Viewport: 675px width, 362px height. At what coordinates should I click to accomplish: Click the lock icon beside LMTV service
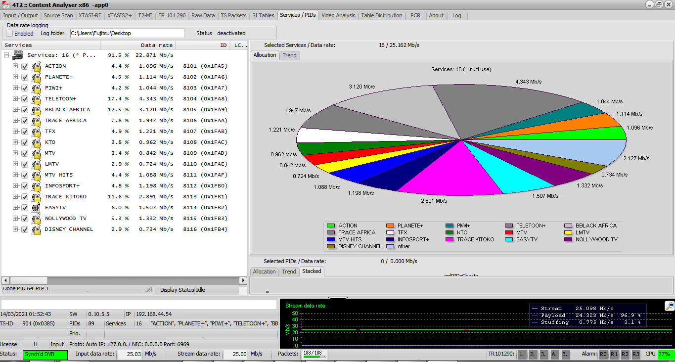pos(36,164)
